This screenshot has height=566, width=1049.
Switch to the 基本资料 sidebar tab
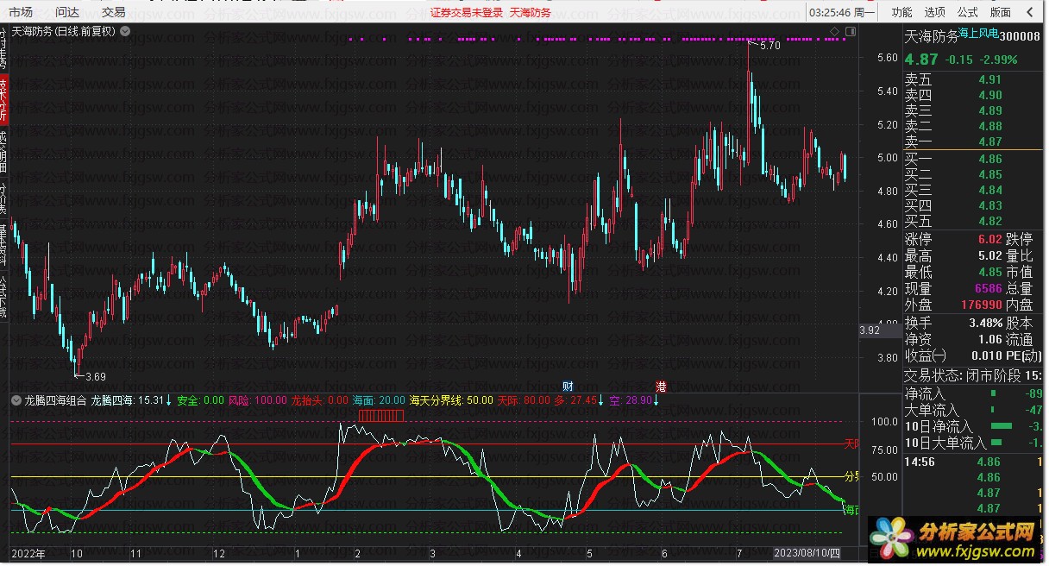tap(4, 246)
